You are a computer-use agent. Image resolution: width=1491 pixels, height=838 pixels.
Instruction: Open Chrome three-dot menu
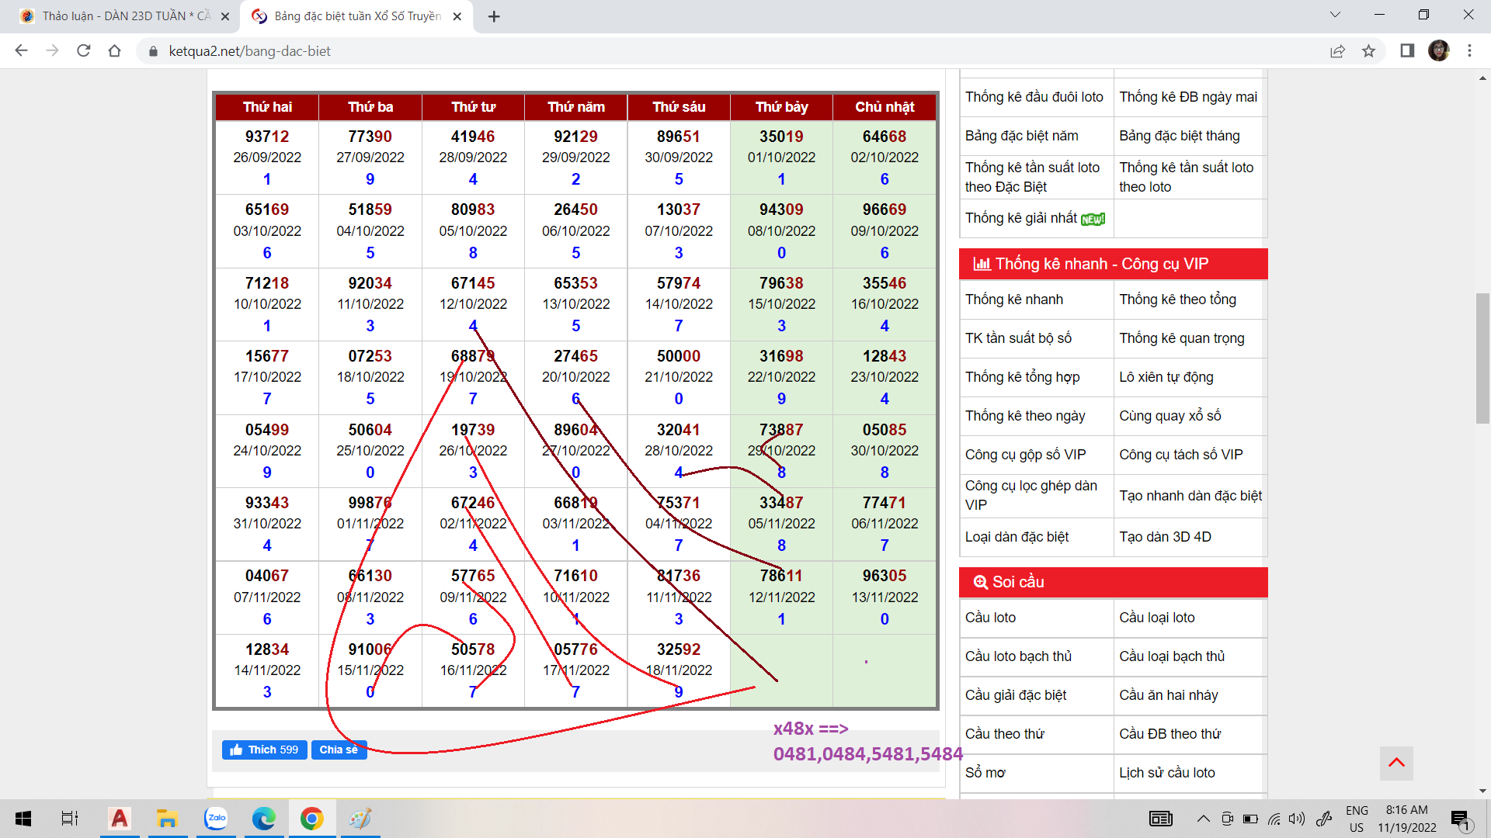click(1469, 51)
